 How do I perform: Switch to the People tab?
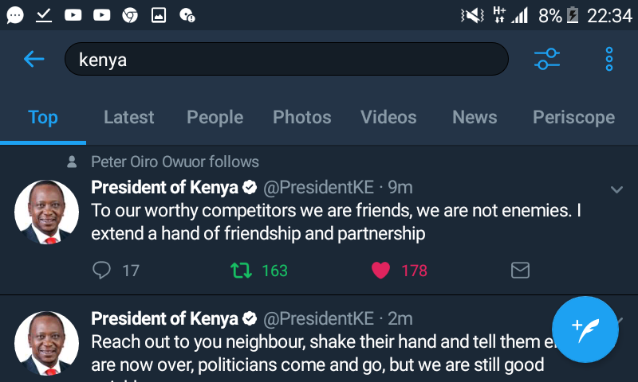pyautogui.click(x=215, y=117)
